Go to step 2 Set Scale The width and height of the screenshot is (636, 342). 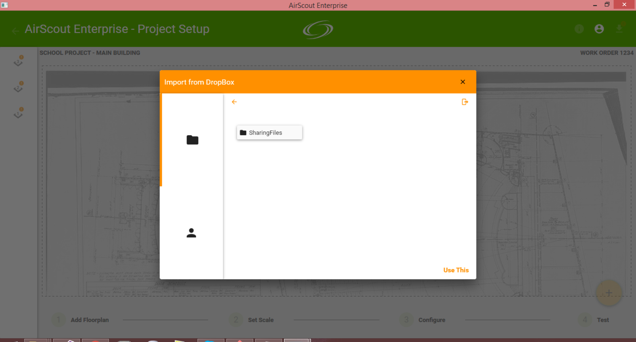pos(251,320)
